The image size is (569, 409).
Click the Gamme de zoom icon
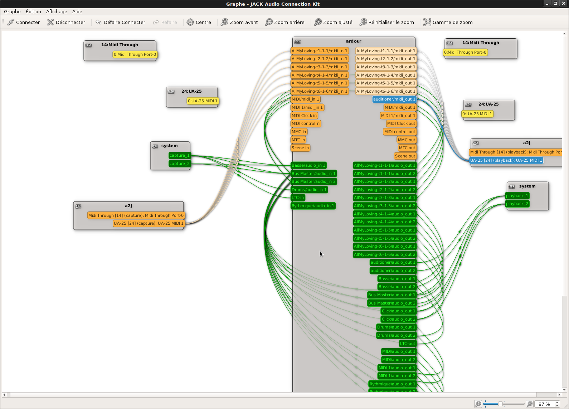coord(427,22)
